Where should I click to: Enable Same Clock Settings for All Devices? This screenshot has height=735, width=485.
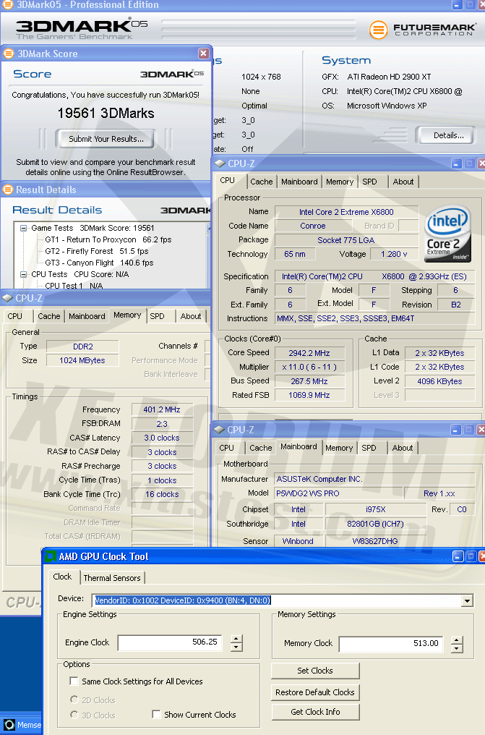[74, 681]
